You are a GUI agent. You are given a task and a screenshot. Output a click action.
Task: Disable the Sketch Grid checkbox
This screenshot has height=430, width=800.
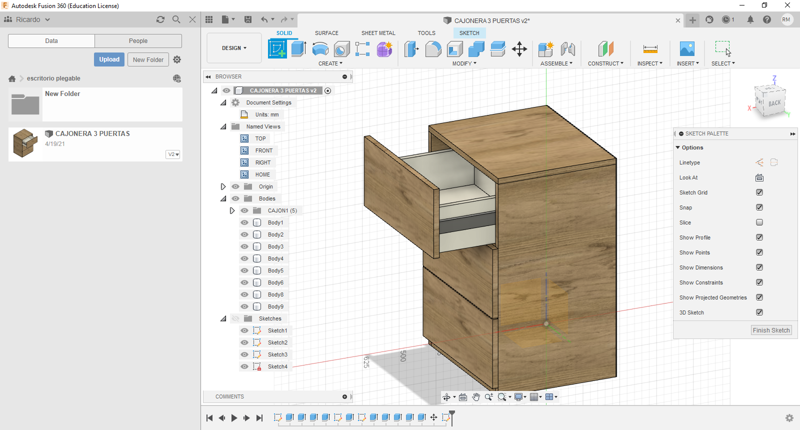tap(759, 192)
